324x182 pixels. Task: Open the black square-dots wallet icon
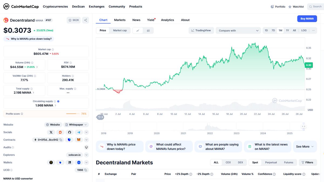[x=69, y=163]
